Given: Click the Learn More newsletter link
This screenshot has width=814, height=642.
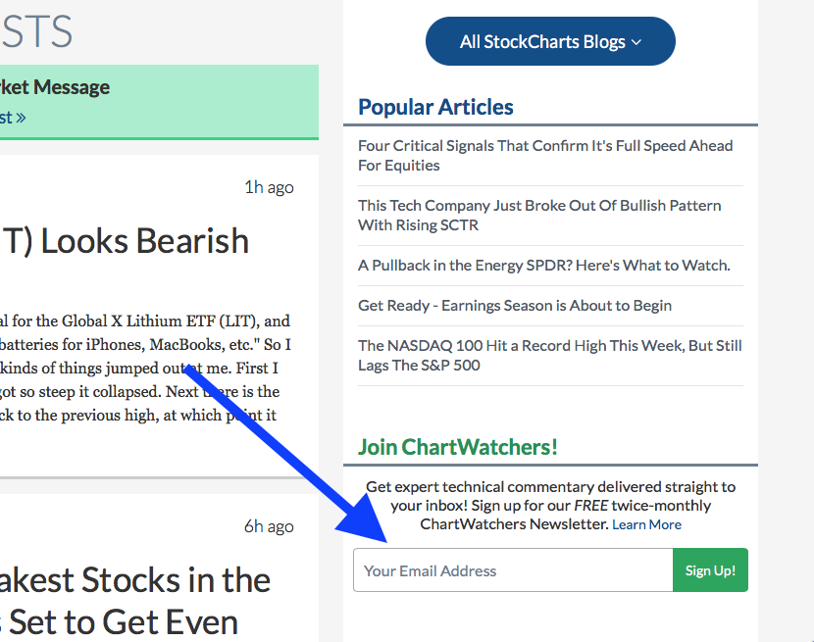Looking at the screenshot, I should [x=646, y=524].
